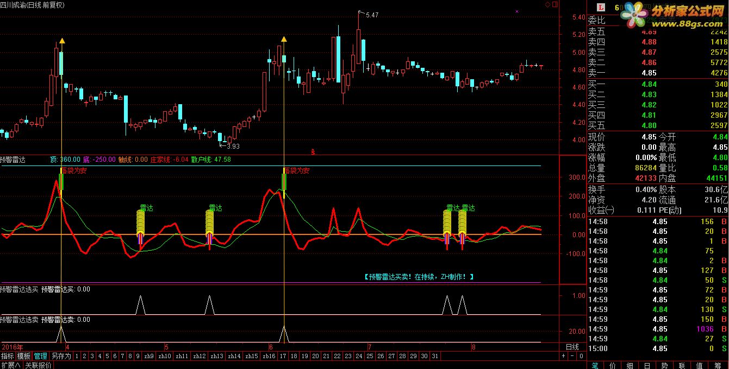729x369 pixels.
Task: Click the 【预警雷达买卖!在持续,ZH制作!】 caption
Action: 419,277
